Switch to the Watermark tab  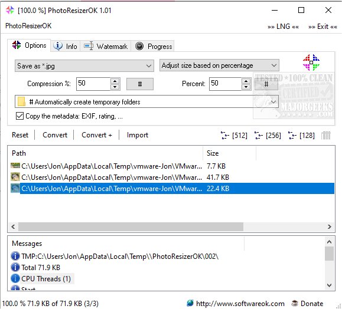tap(106, 46)
